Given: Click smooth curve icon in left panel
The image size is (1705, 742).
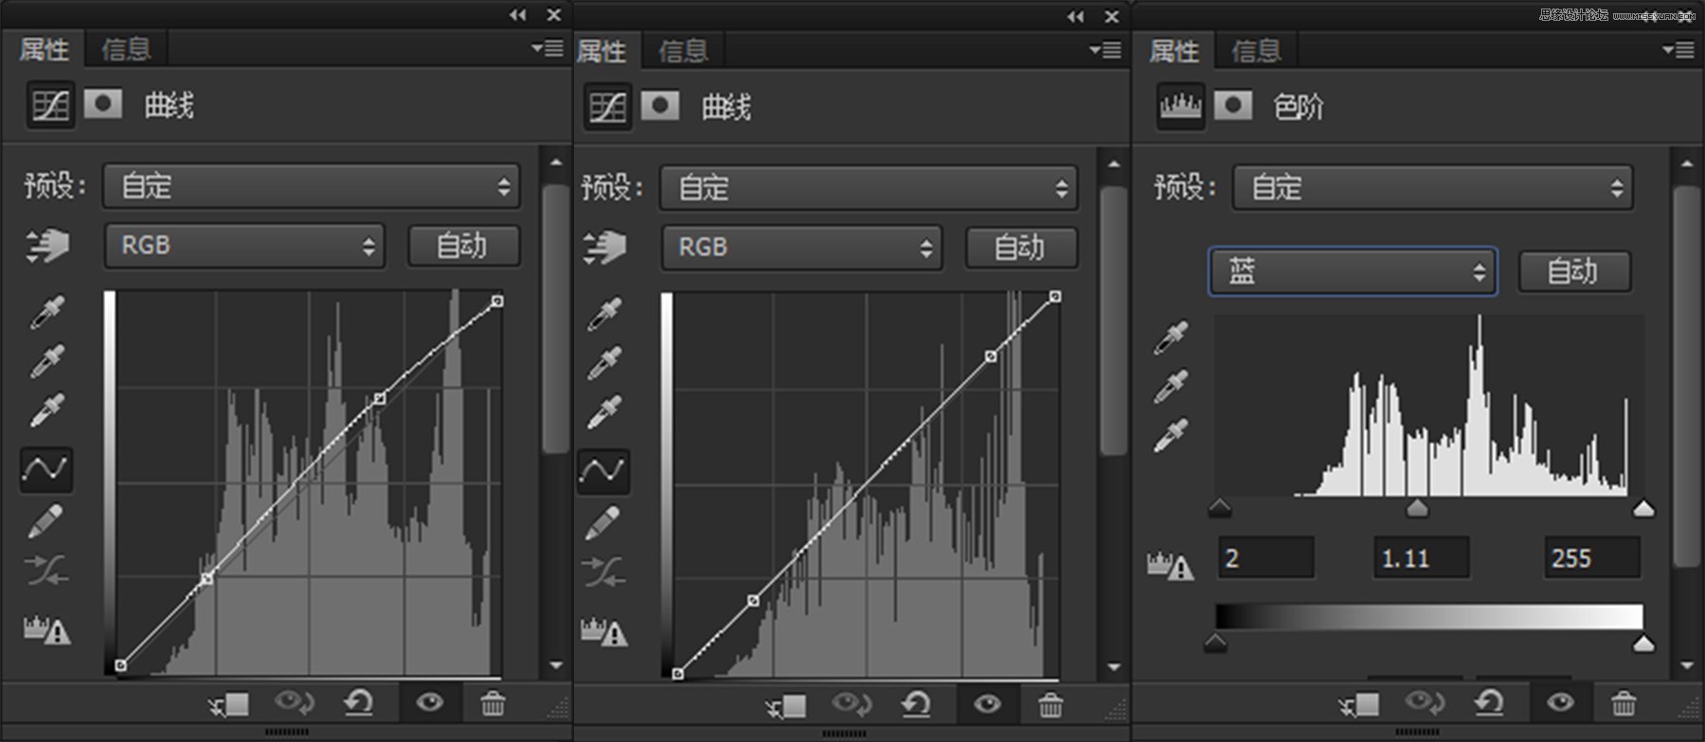Looking at the screenshot, I should coord(46,570).
